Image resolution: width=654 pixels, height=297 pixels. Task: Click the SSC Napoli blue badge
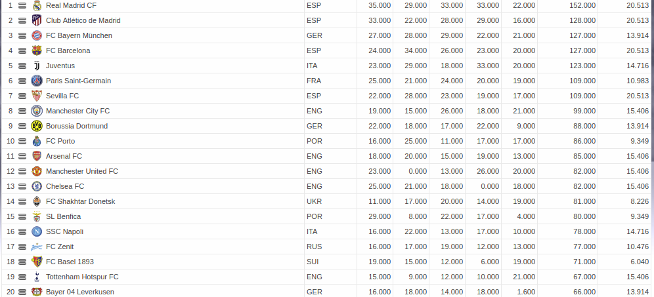(x=37, y=231)
